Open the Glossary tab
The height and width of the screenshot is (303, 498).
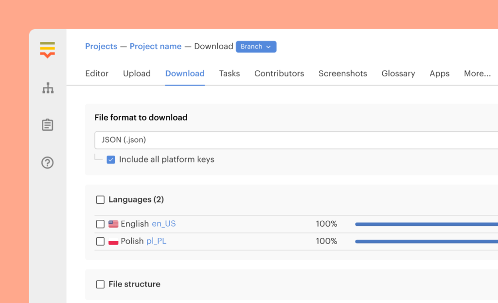click(398, 74)
